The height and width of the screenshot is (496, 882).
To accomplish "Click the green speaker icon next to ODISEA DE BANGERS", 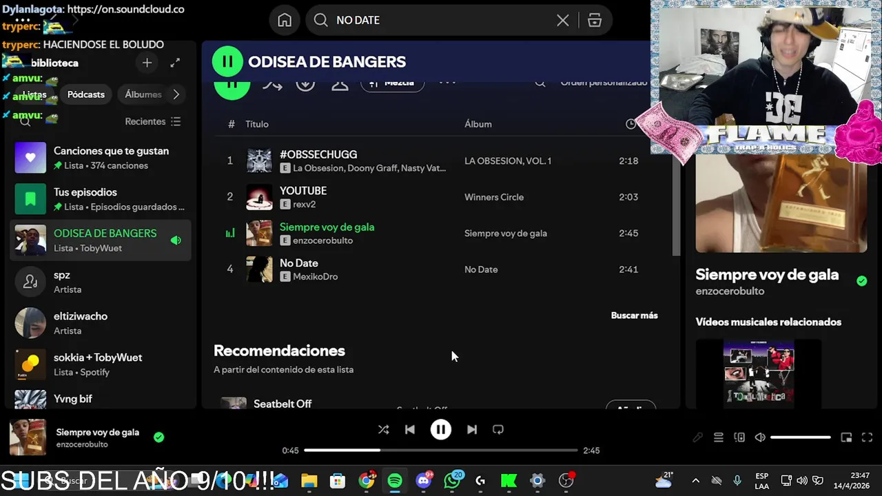I will pyautogui.click(x=176, y=240).
